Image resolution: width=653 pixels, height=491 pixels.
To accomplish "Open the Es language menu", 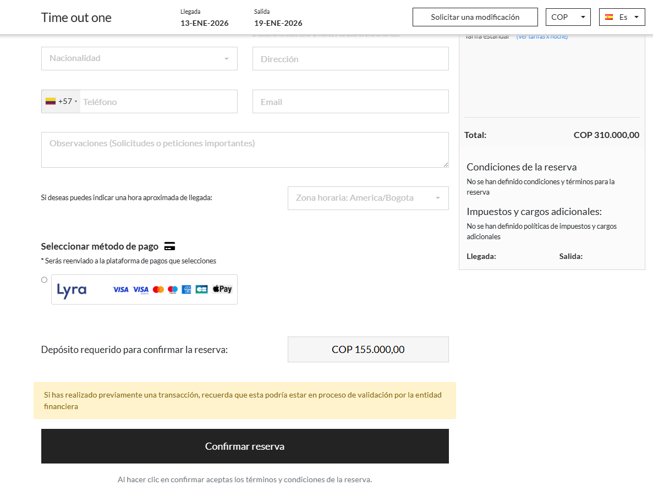I will (x=622, y=17).
